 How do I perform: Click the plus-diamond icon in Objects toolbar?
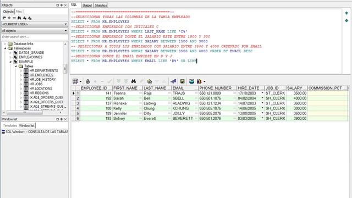click(9, 18)
